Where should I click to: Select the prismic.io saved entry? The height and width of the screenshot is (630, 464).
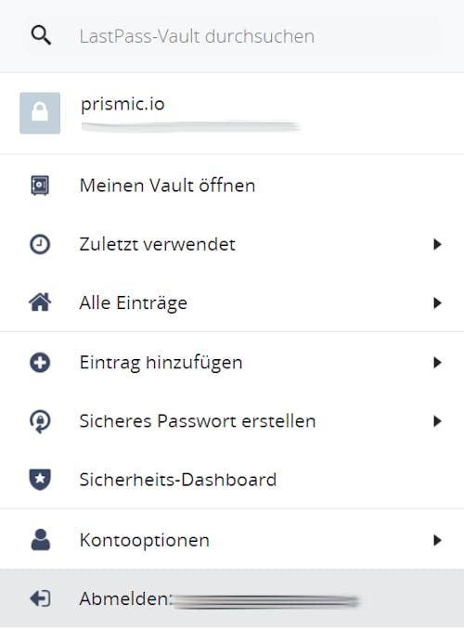[232, 113]
